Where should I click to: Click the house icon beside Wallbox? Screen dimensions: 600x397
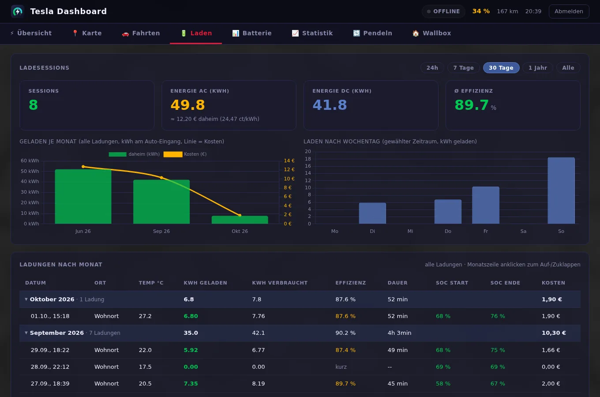tap(416, 33)
